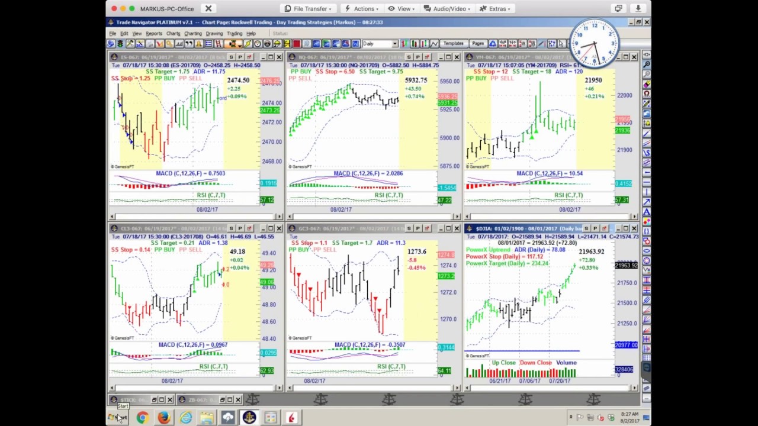The width and height of the screenshot is (758, 426).
Task: Toggle the S button on GC3-067 chart
Action: 409,228
